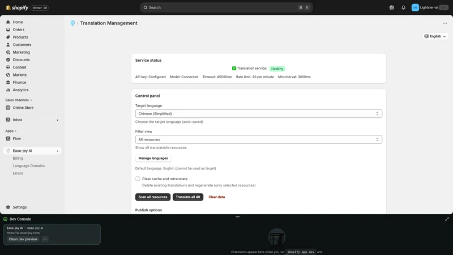Click the 'Publish options' heading

(x=148, y=210)
